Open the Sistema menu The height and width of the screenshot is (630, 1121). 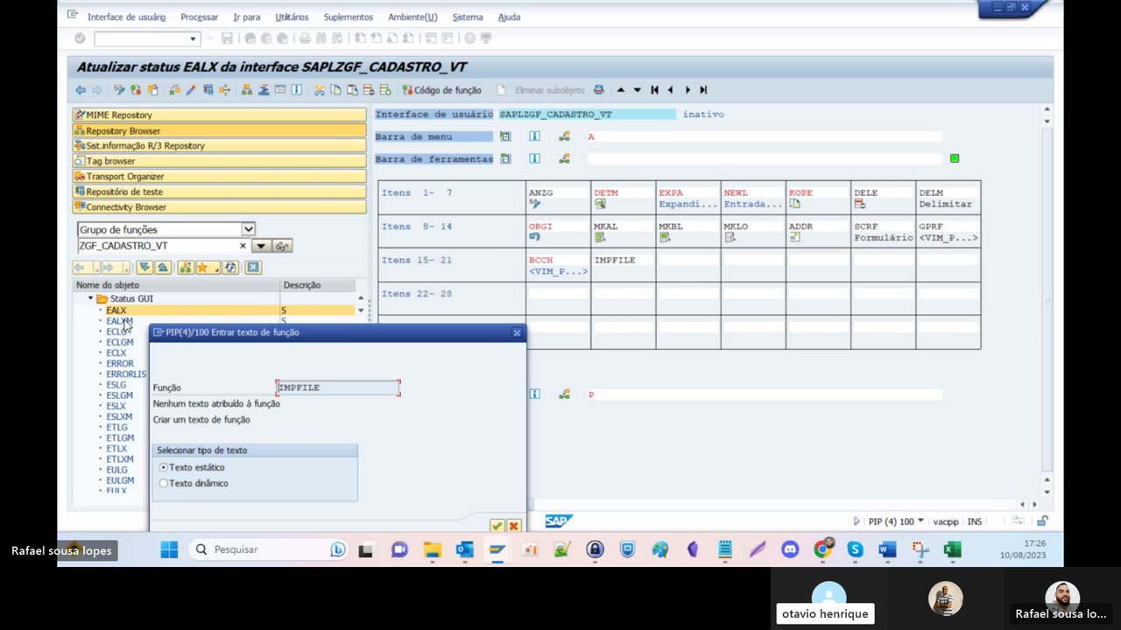click(468, 17)
